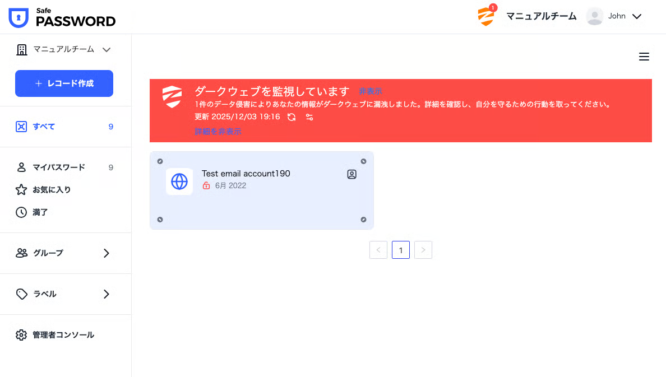The image size is (666, 377).
Task: Open dark web monitoring settings sliders icon
Action: tap(309, 117)
